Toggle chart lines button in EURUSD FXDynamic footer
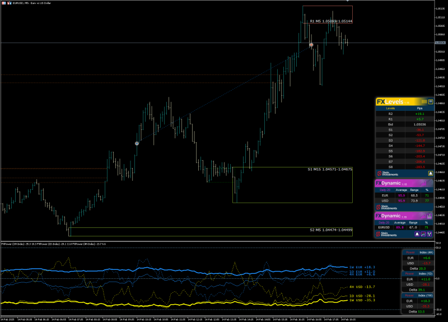This screenshot has height=322, width=448. 423,234
